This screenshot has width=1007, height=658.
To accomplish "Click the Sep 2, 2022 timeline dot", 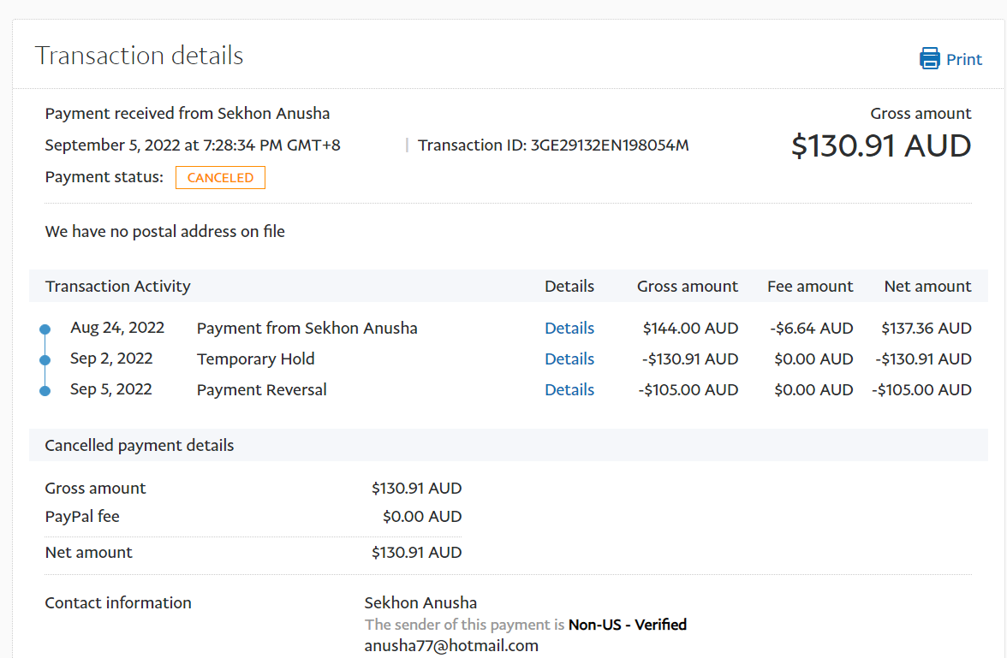I will point(45,360).
